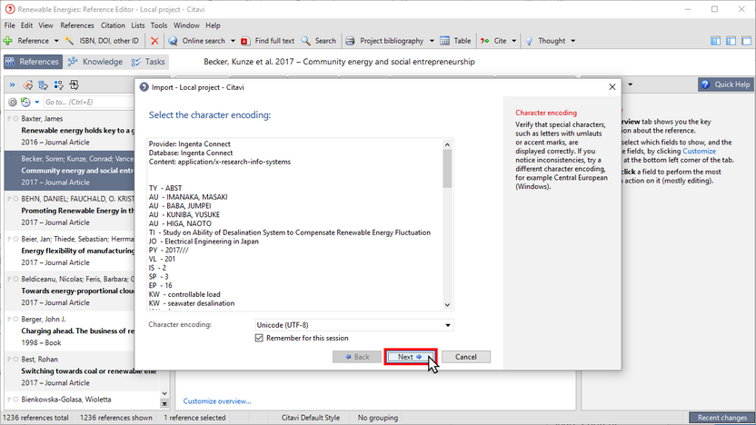Toggle the circle marker next to BEHN, DANIEL
Image resolution: width=756 pixels, height=425 pixels.
(16, 199)
